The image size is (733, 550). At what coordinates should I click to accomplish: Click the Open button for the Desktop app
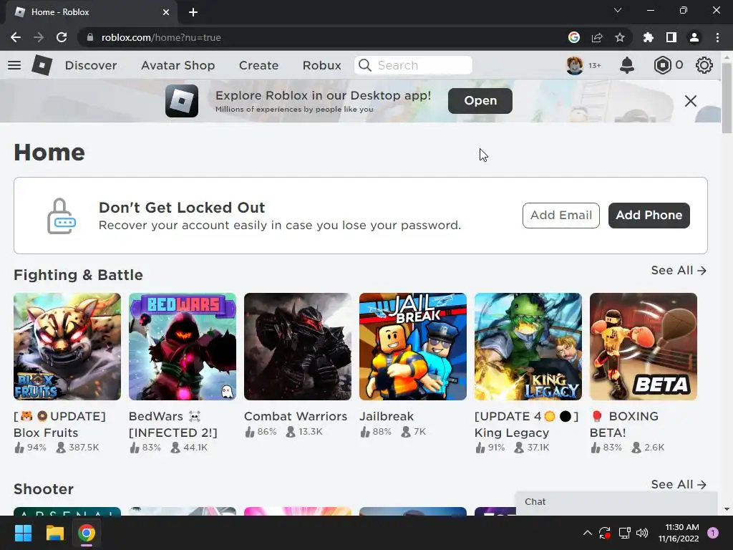pos(480,100)
